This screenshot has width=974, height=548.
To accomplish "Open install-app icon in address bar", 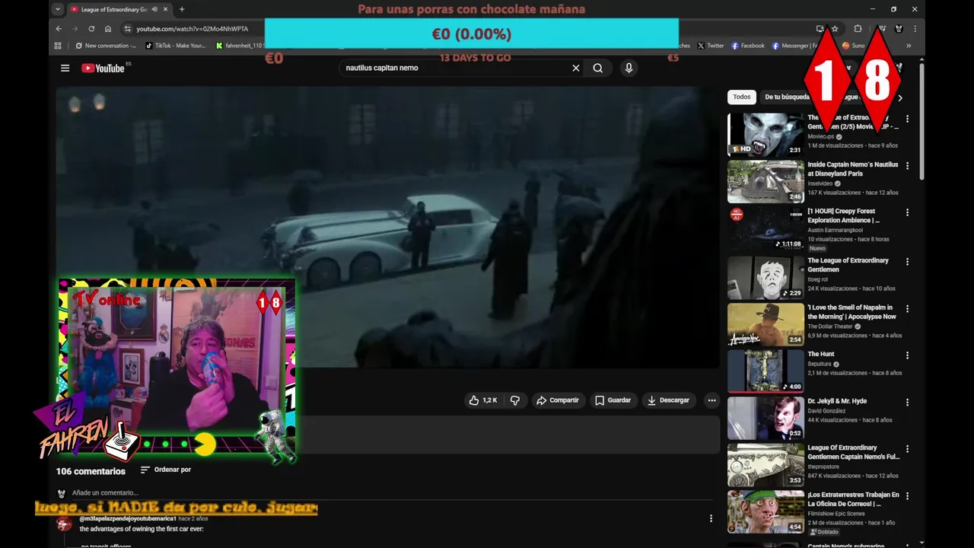I will point(820,29).
